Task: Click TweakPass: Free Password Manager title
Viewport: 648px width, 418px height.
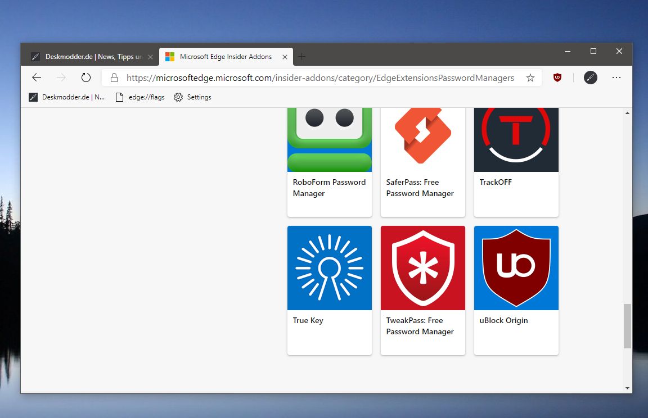Action: pyautogui.click(x=420, y=326)
